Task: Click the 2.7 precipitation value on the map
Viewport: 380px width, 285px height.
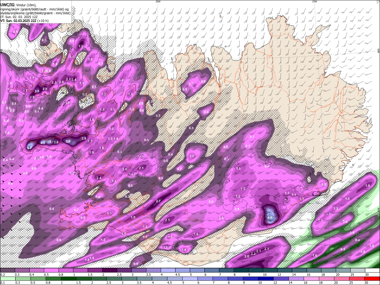Action: pos(158,201)
